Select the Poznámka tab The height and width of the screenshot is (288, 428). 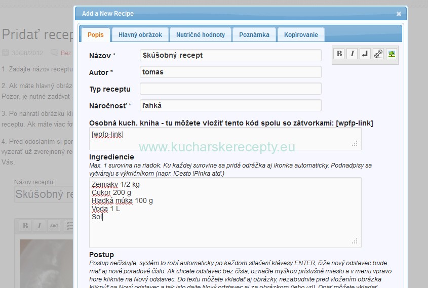(254, 35)
